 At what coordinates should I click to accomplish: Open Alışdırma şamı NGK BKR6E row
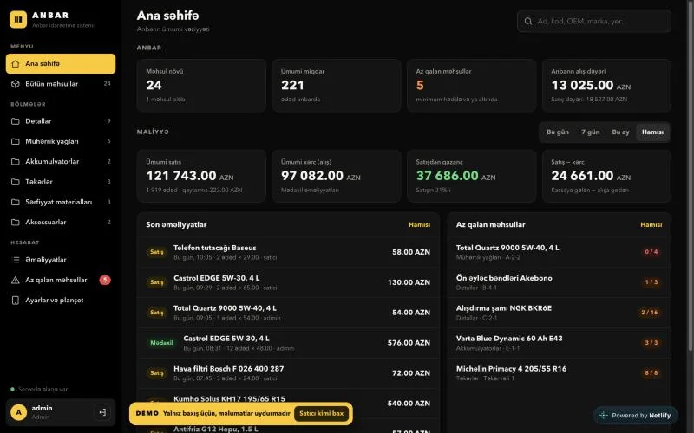[559, 313]
